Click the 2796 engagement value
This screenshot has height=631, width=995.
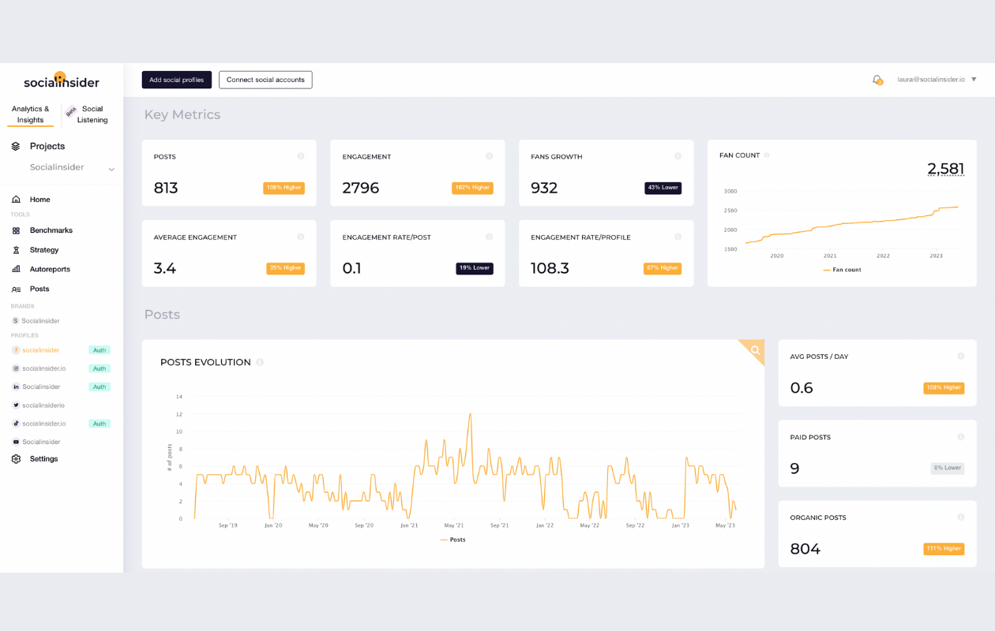click(x=361, y=188)
